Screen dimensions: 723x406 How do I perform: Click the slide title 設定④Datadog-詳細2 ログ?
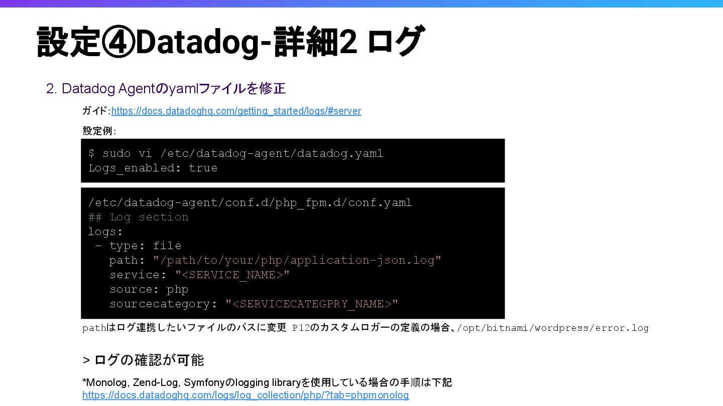point(230,42)
